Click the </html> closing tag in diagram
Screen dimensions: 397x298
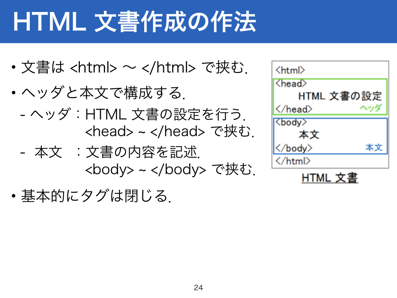(293, 161)
